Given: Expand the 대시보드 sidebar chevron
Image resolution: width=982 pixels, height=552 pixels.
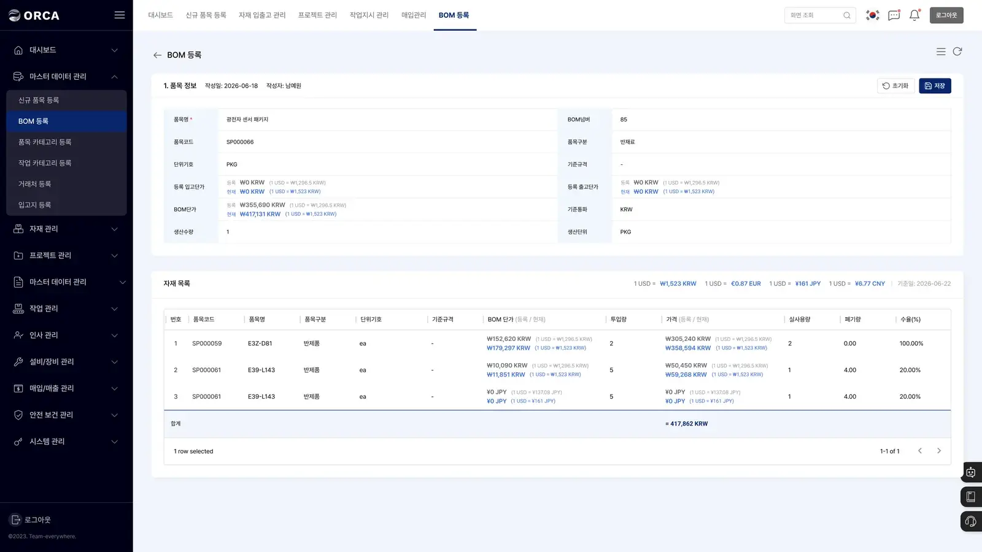Looking at the screenshot, I should [115, 50].
